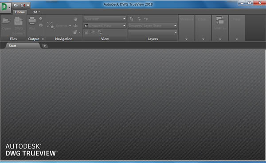266x163 pixels.
Task: Click the middle small icon under Unsaved View
Action: click(93, 32)
